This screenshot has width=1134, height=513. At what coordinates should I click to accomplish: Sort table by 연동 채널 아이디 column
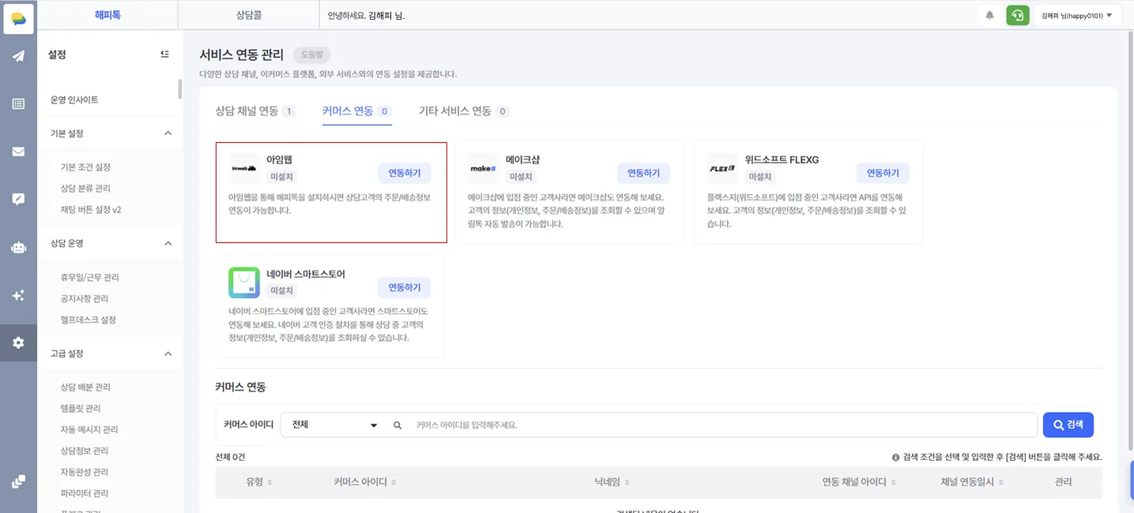click(894, 482)
